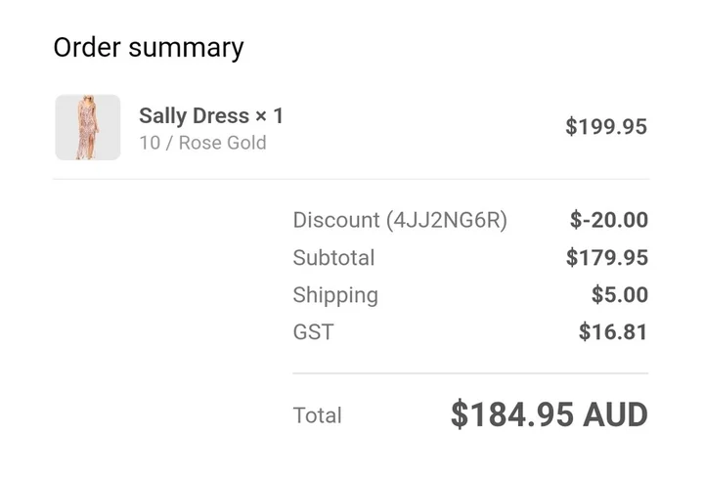Viewport: 704px width, 477px height.
Task: Click the $179.95 subtotal amount
Action: click(x=607, y=258)
